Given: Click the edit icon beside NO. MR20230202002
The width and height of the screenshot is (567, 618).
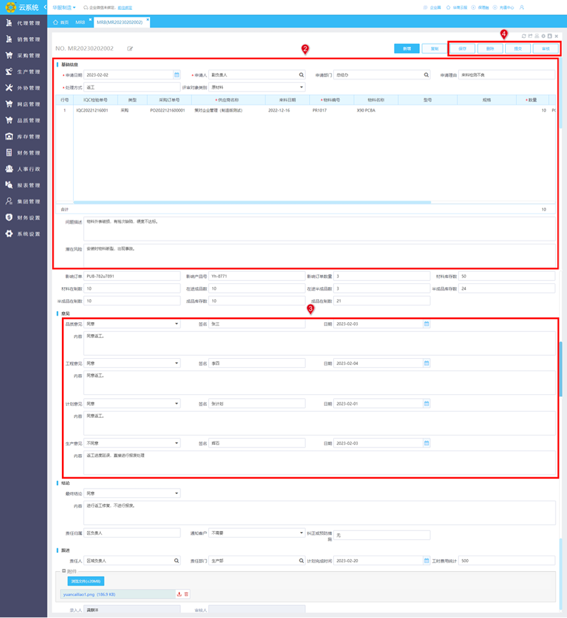Looking at the screenshot, I should (130, 49).
